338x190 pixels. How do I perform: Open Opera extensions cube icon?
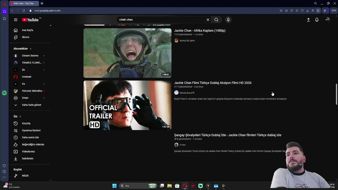[x=325, y=11]
